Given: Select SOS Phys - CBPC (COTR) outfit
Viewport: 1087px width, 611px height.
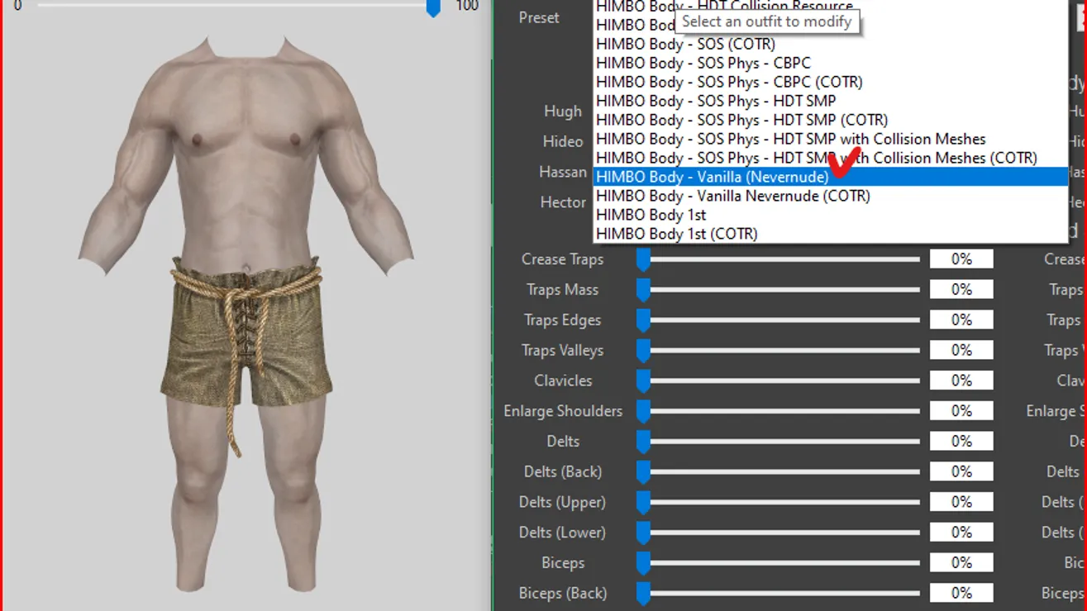Looking at the screenshot, I should point(728,82).
